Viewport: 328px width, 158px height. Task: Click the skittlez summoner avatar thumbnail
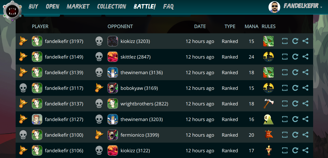click(113, 57)
